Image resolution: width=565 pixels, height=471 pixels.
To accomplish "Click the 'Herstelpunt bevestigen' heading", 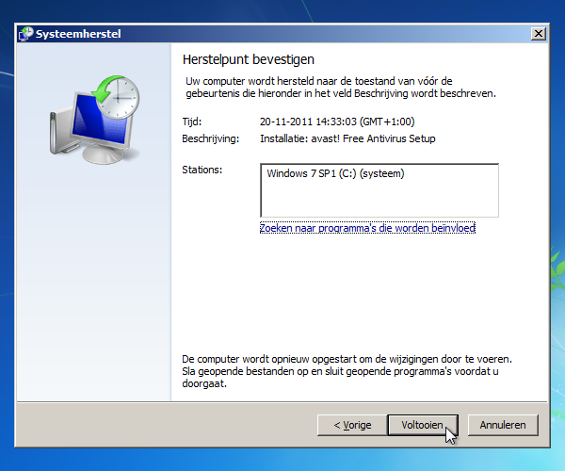I will tap(249, 59).
